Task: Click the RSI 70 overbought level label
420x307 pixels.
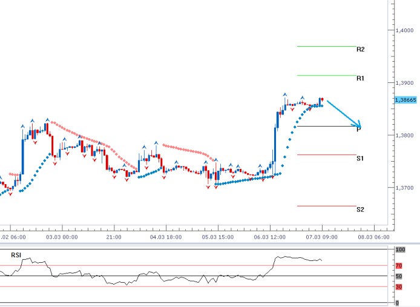Action: coord(399,266)
